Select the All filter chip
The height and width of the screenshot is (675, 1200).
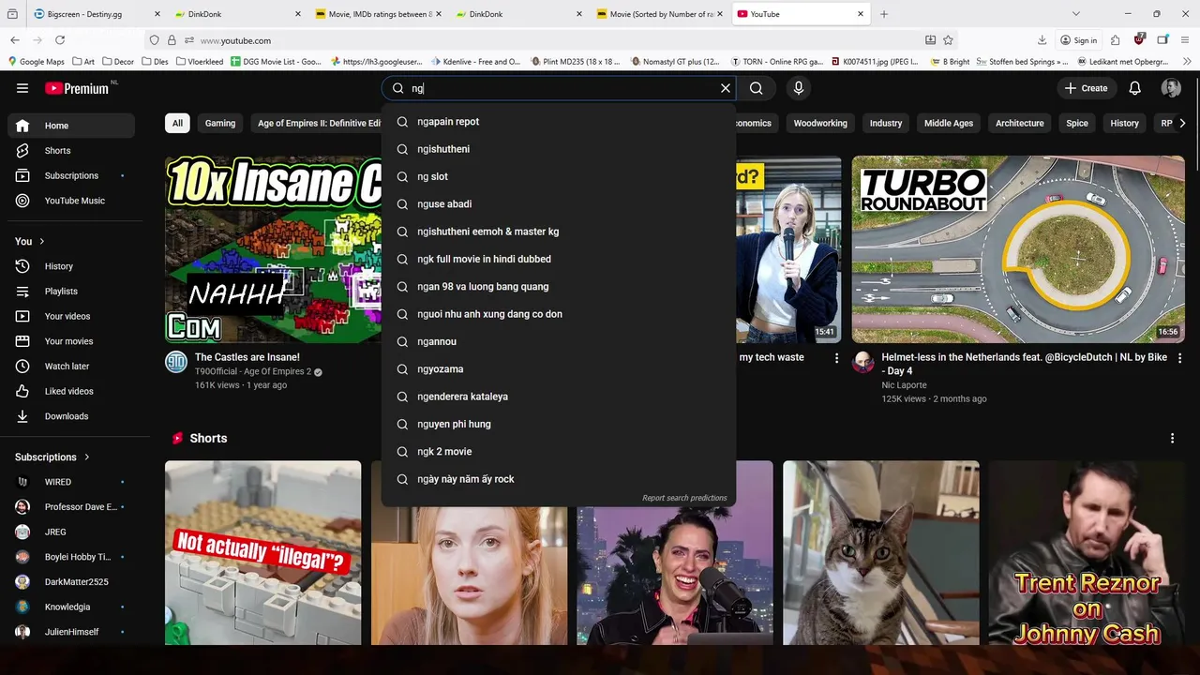177,123
